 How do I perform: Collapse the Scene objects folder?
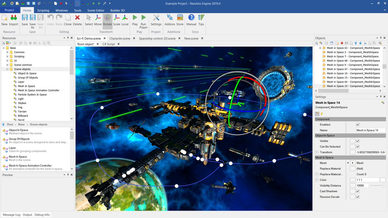point(7,69)
